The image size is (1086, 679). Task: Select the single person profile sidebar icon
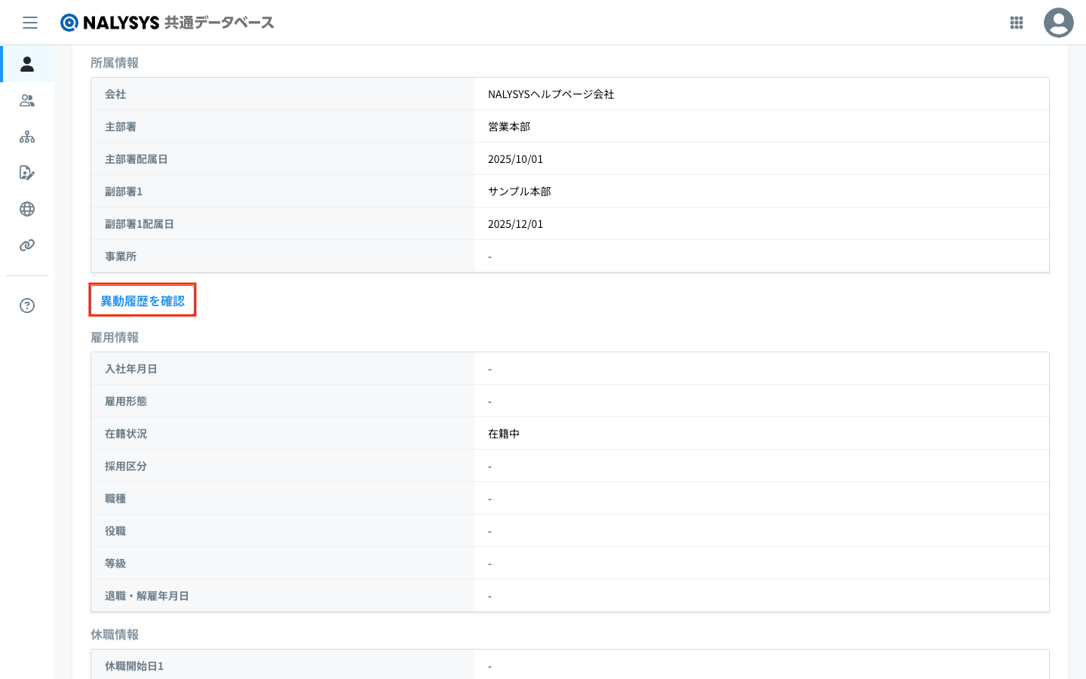[x=27, y=64]
